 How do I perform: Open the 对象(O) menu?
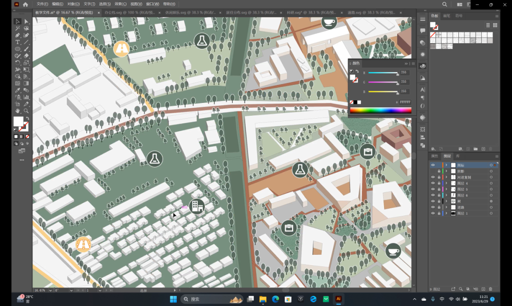[73, 4]
